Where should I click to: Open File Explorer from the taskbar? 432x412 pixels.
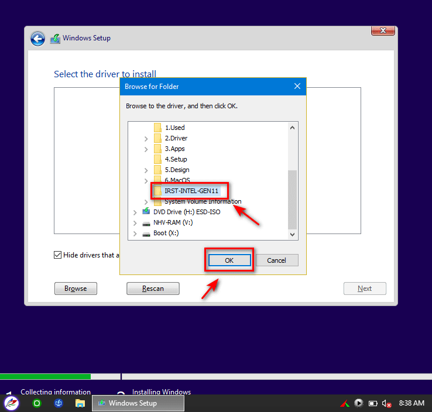[x=80, y=403]
